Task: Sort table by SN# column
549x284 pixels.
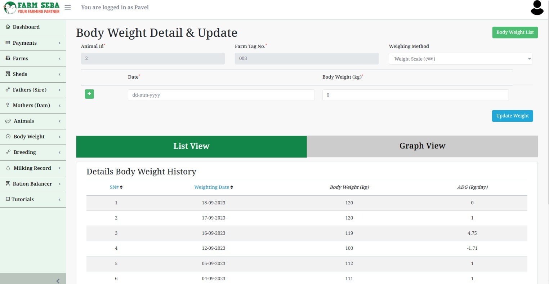Action: click(x=116, y=187)
